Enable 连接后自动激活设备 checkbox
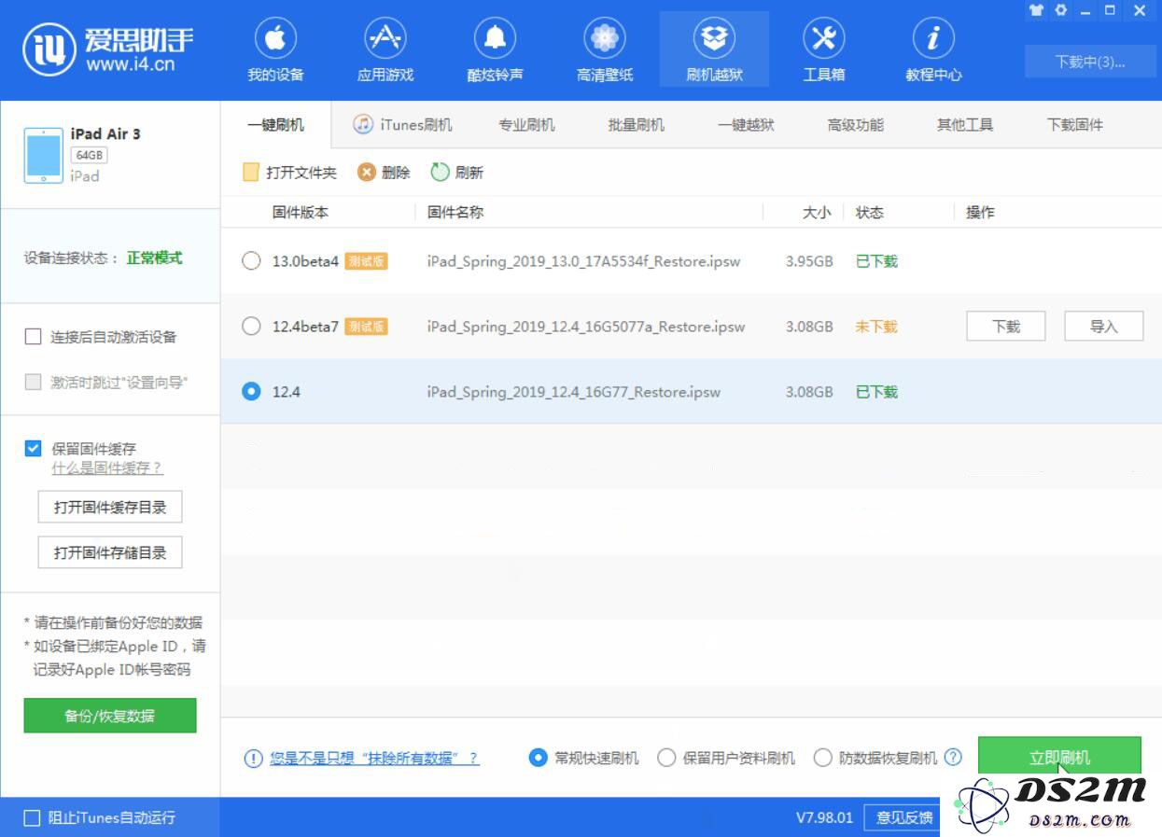Image resolution: width=1162 pixels, height=837 pixels. point(34,337)
